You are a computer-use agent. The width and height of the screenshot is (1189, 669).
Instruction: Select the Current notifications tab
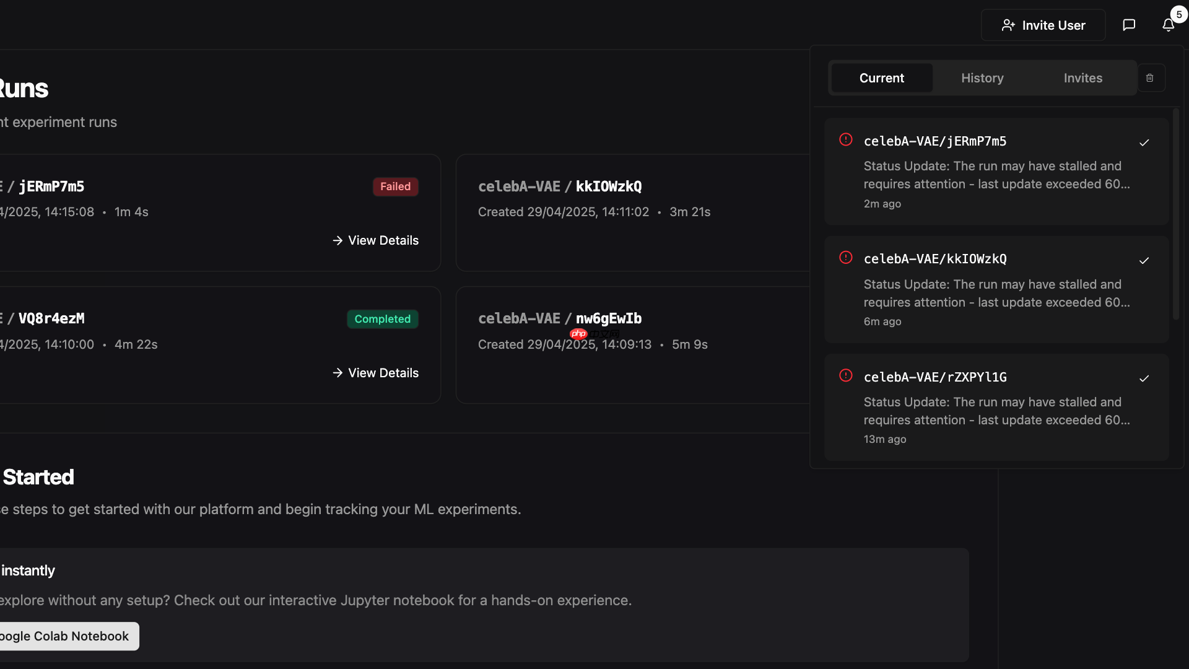(x=881, y=78)
